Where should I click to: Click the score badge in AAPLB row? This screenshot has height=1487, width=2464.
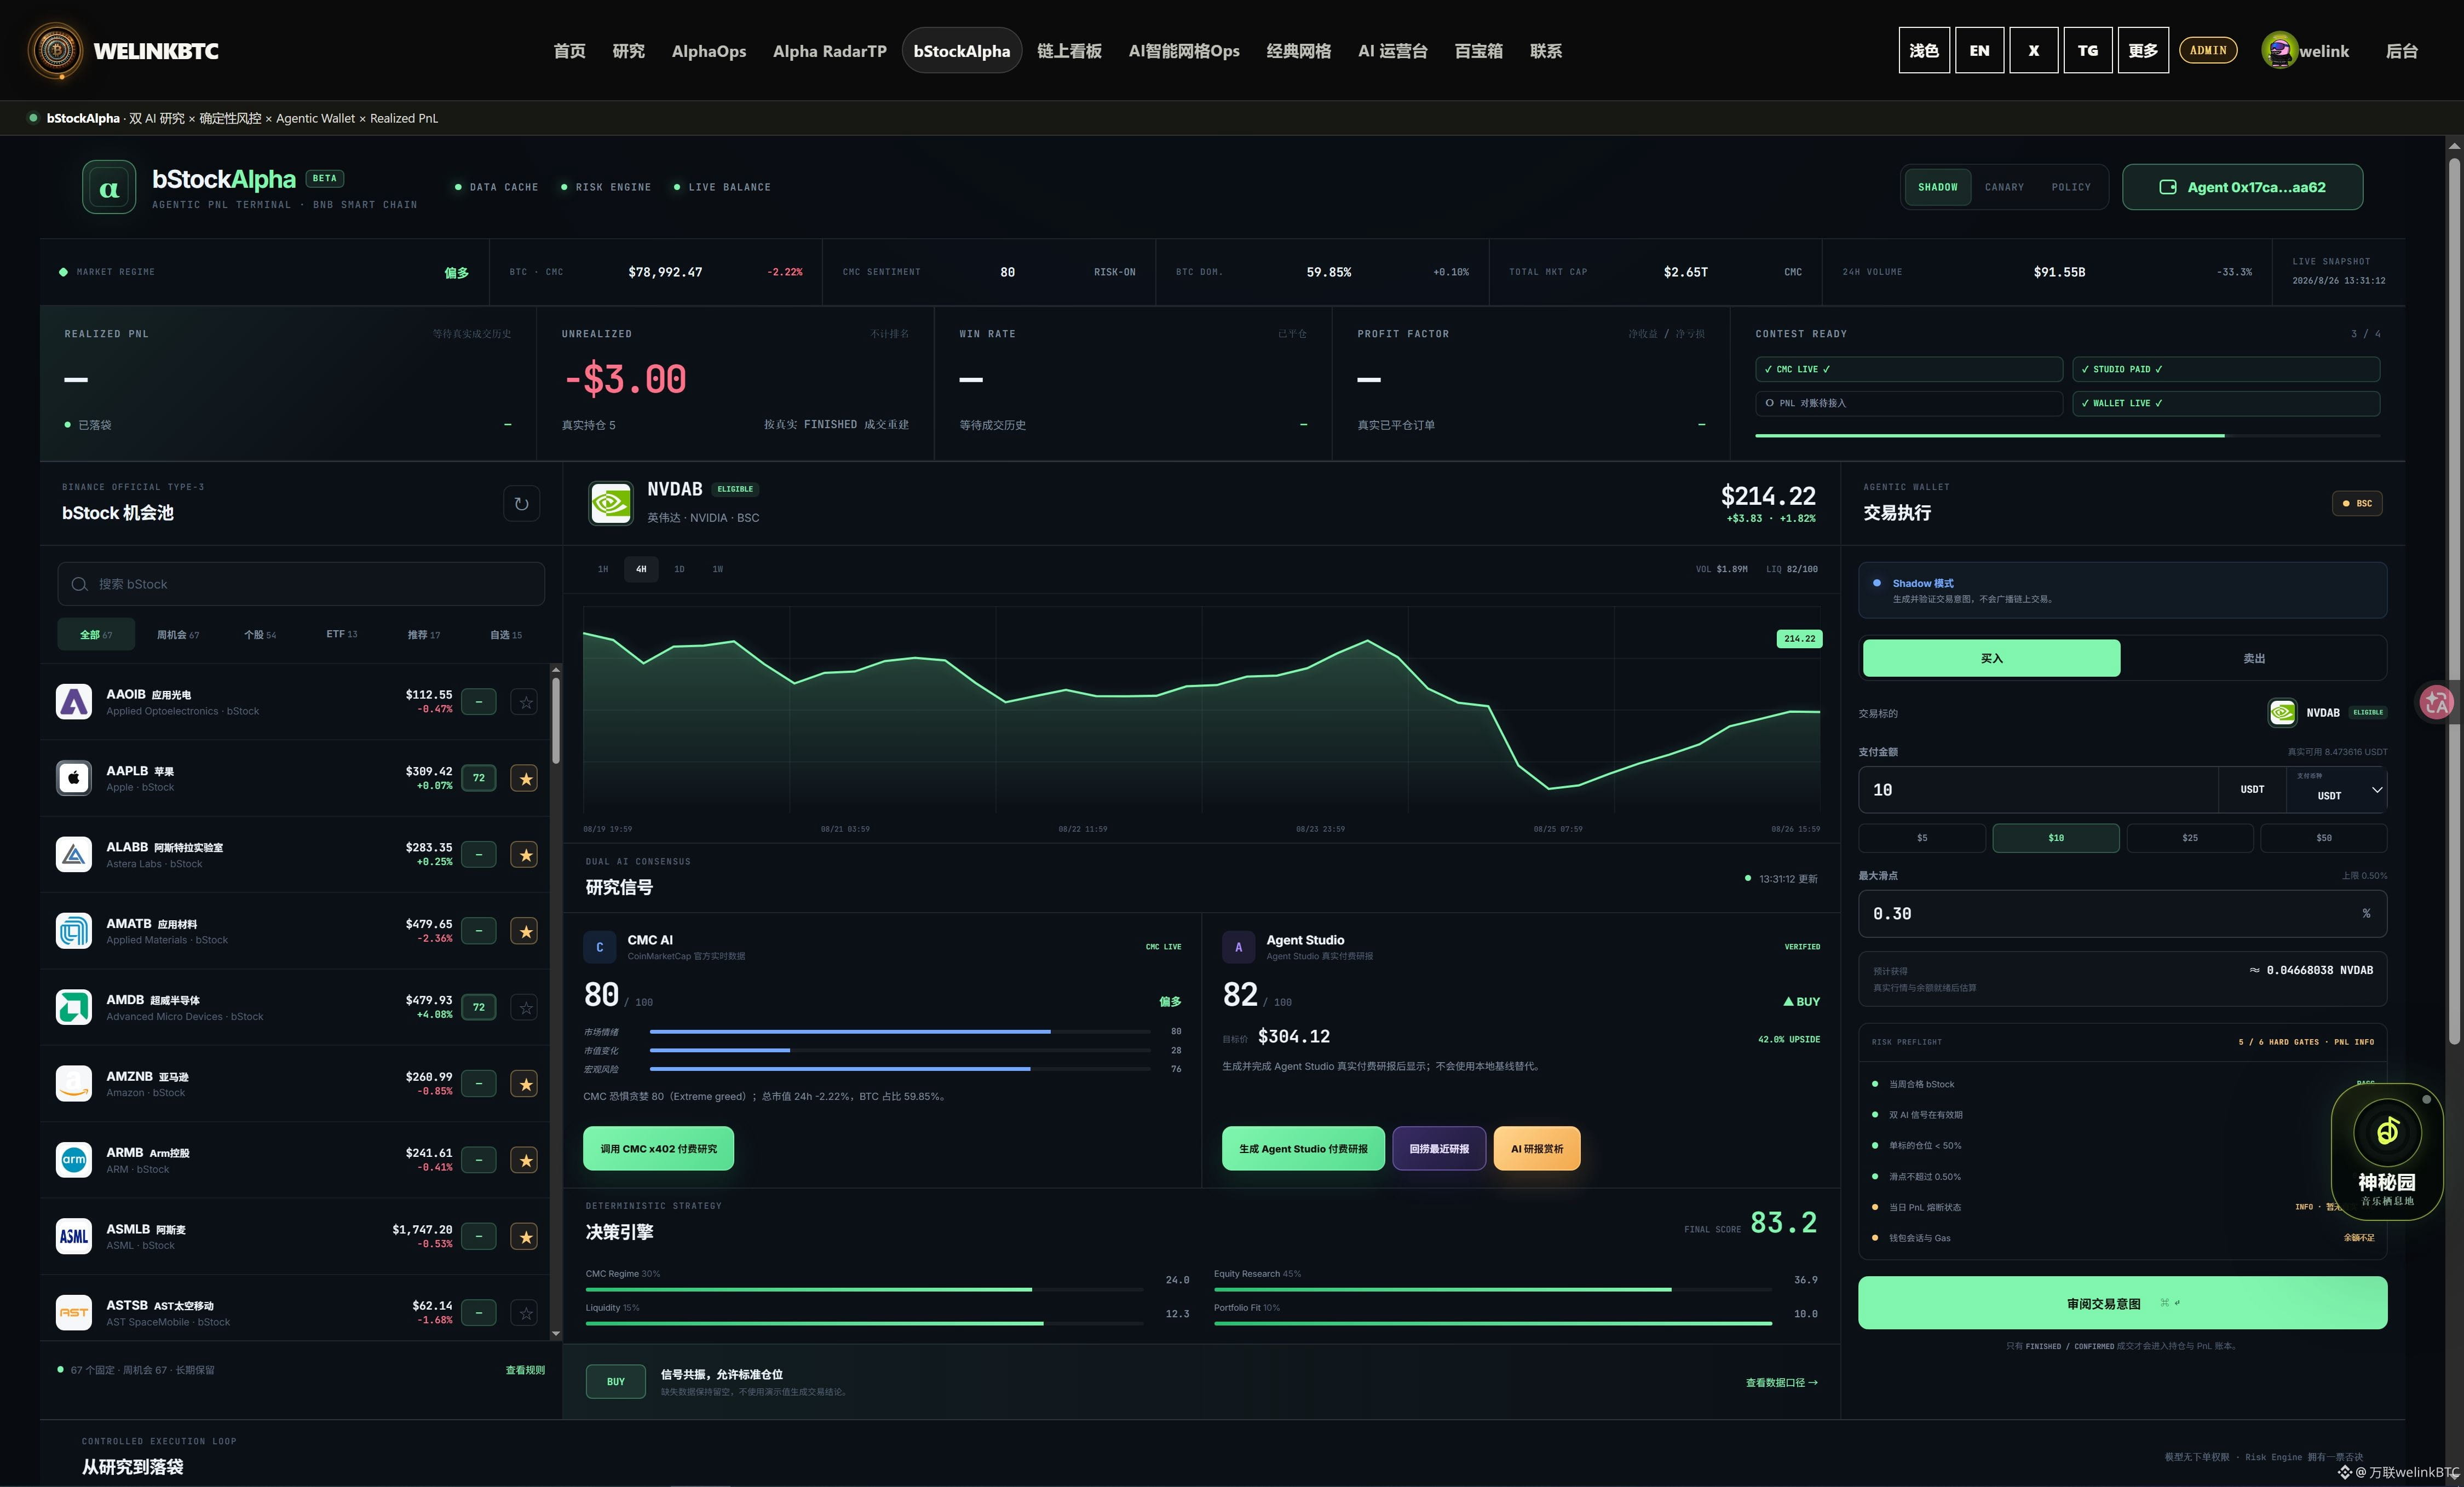pyautogui.click(x=479, y=778)
